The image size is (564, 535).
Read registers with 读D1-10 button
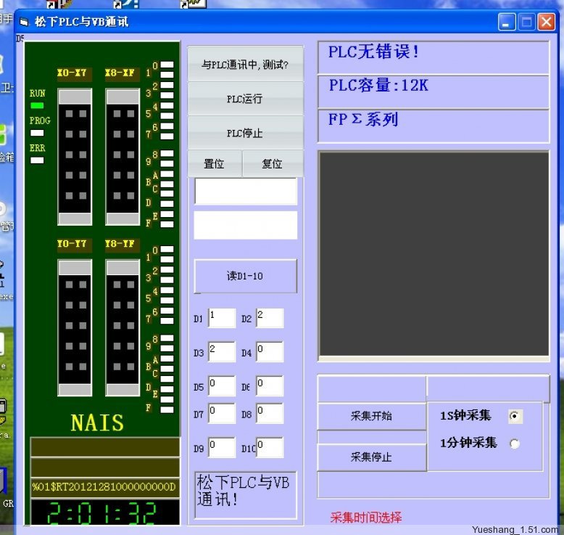(x=245, y=276)
